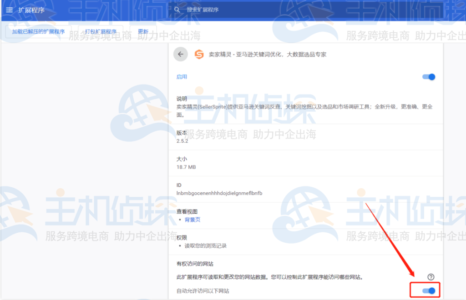Click the question mark help icon
Viewport: 466px width, 300px height.
click(x=431, y=276)
